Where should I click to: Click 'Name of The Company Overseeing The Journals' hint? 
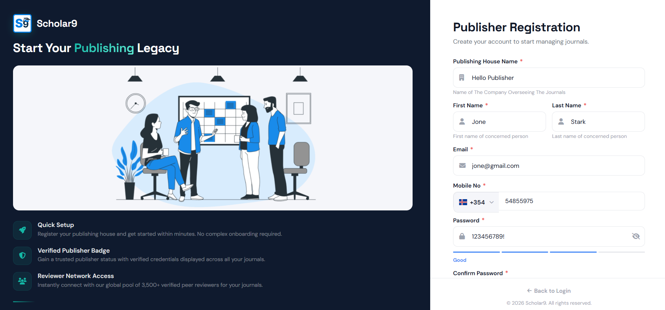pos(509,92)
